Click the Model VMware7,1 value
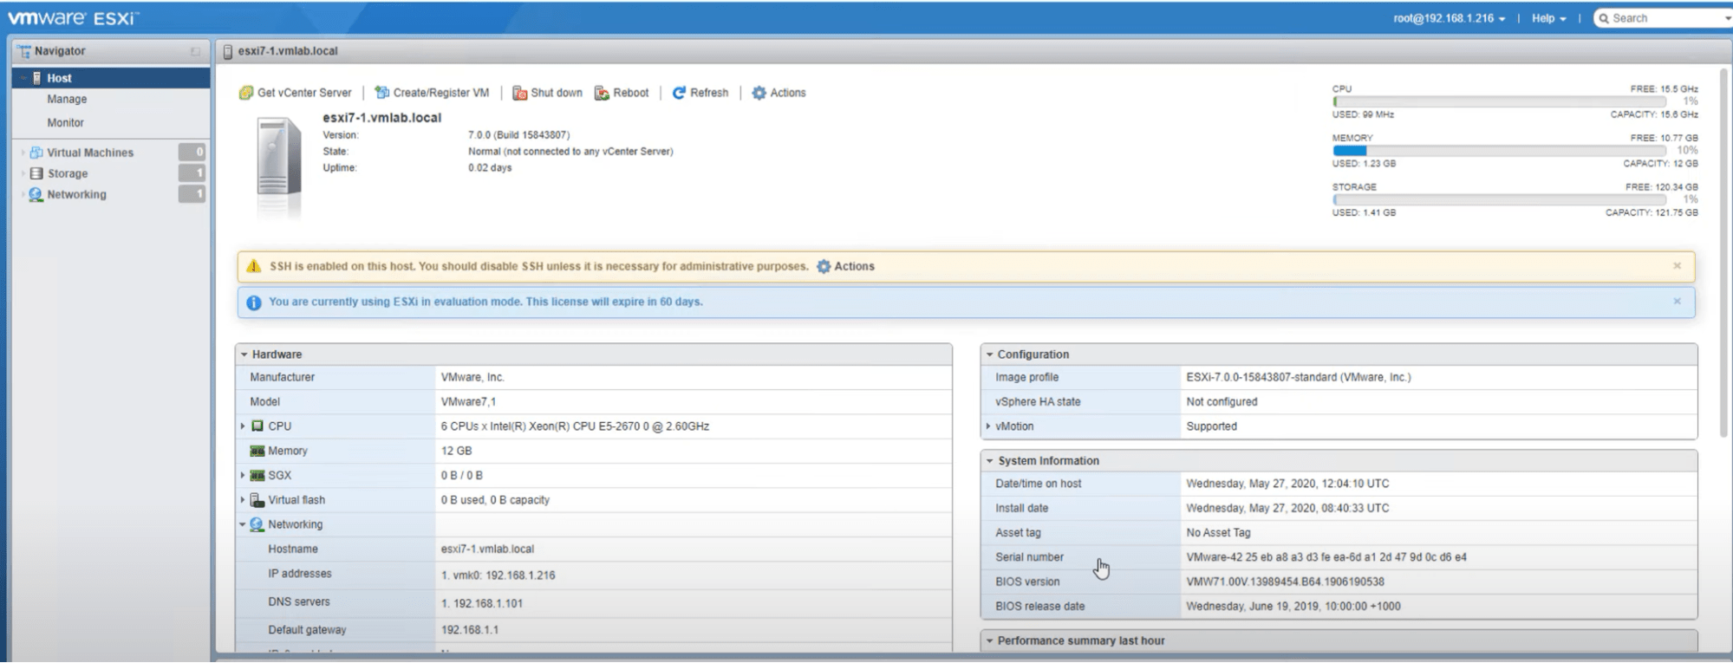 point(468,402)
